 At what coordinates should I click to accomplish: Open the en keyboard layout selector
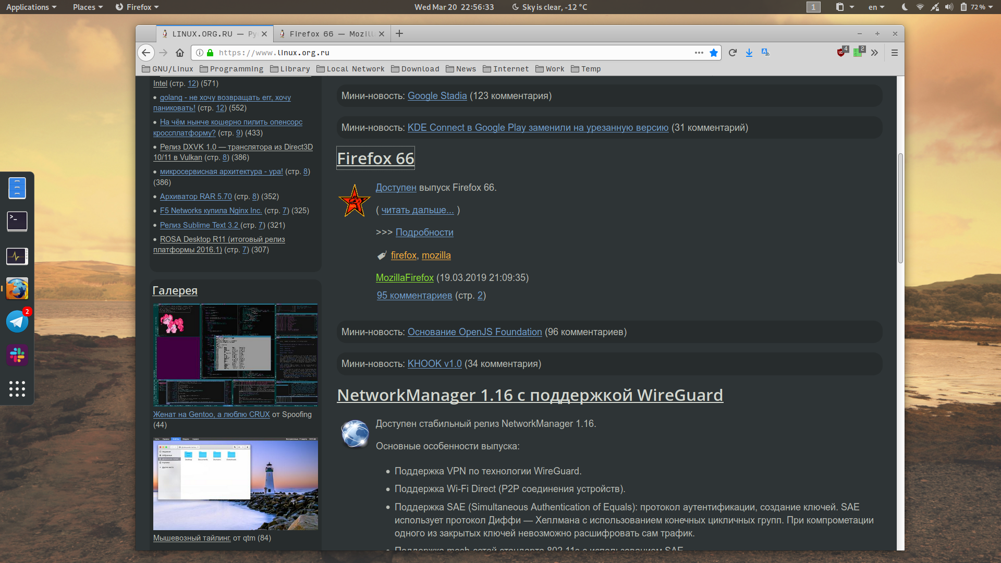pos(876,7)
